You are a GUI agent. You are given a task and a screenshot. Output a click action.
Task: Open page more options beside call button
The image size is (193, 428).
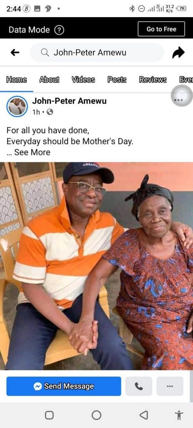(170, 386)
